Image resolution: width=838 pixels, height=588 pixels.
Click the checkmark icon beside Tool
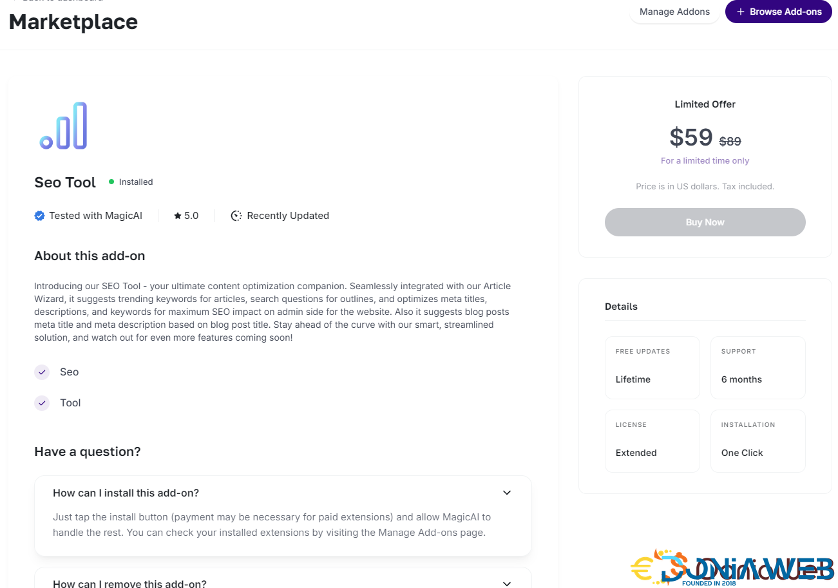(42, 403)
